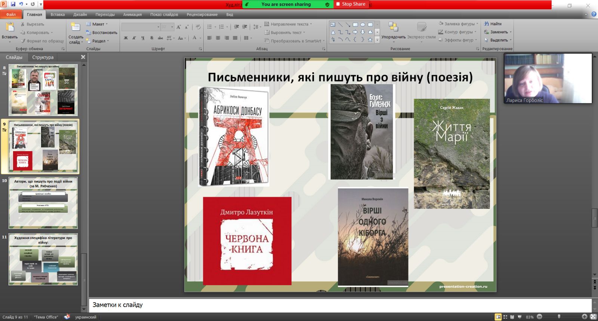Click the Paste (Вставить) clipboard icon

click(10, 27)
